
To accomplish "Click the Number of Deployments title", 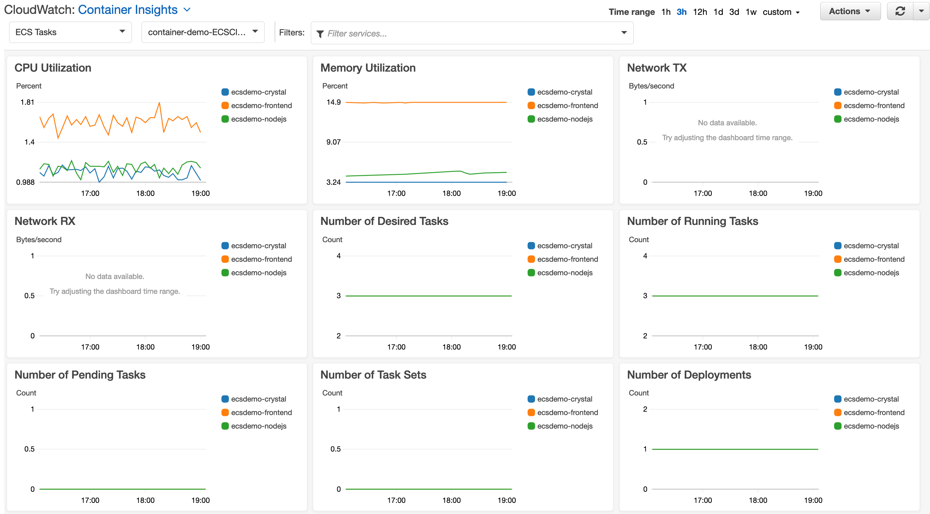I will point(689,375).
